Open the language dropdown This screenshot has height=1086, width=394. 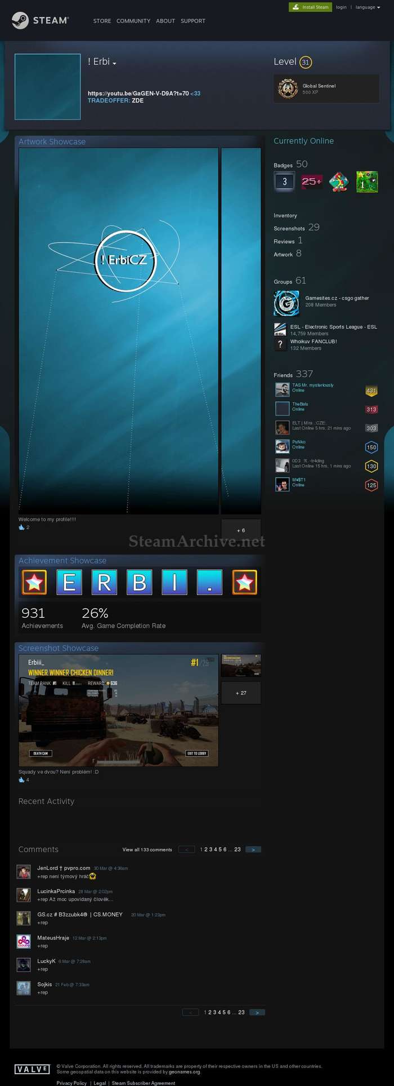tap(367, 7)
